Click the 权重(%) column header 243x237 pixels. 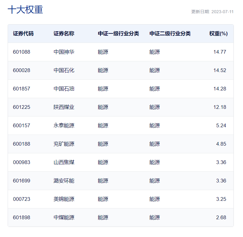218,34
